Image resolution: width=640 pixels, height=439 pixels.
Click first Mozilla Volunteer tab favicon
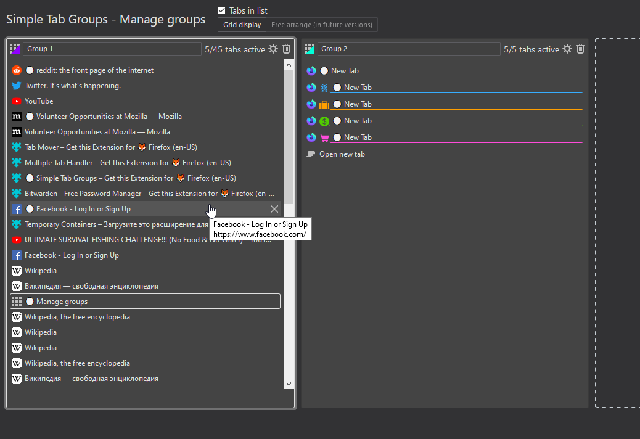[x=16, y=117]
